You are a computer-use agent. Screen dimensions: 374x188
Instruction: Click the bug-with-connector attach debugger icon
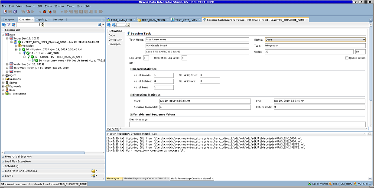click(49, 11)
